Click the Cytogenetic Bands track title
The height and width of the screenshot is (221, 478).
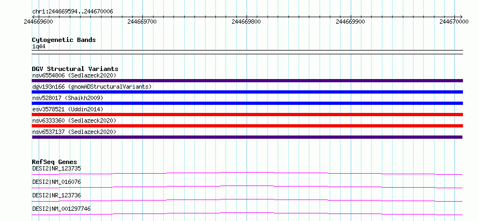[64, 40]
